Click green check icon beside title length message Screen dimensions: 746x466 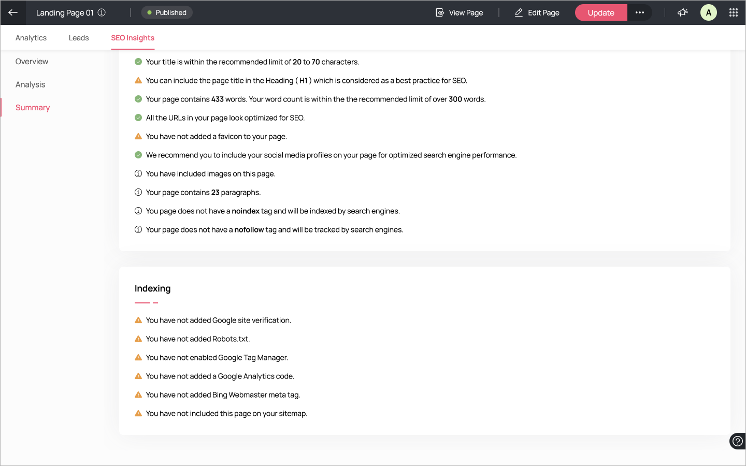click(x=138, y=62)
